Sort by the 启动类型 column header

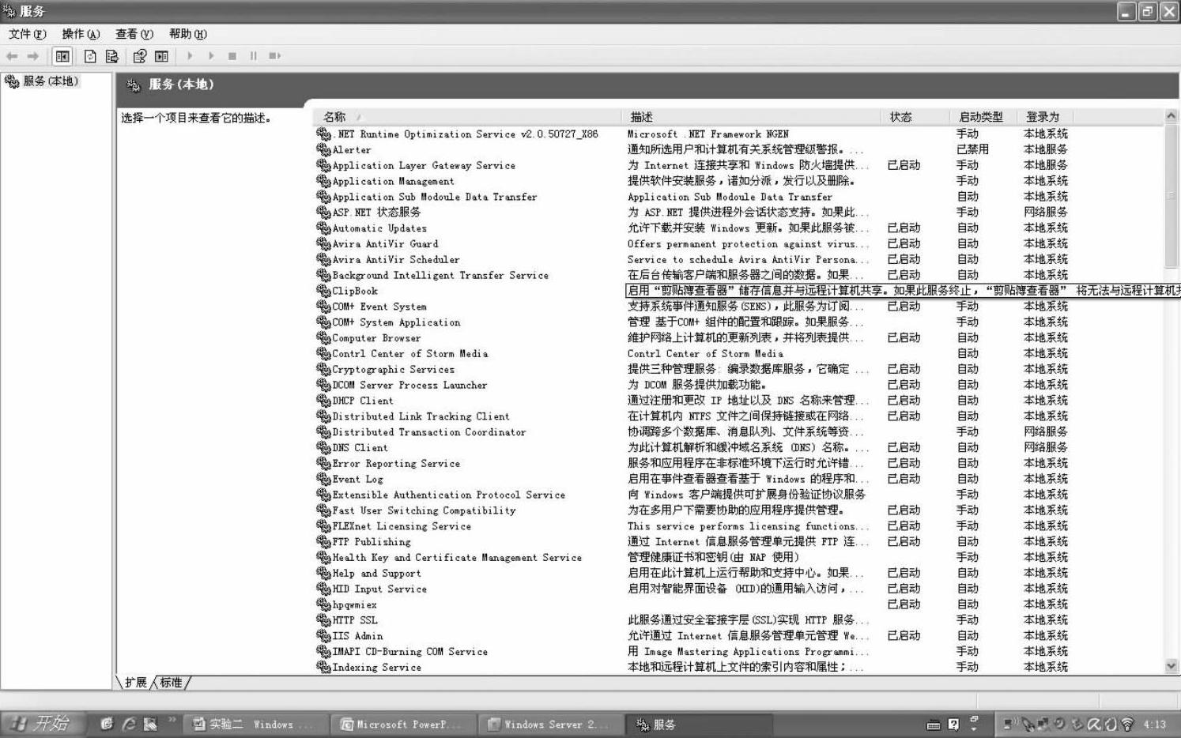point(982,117)
